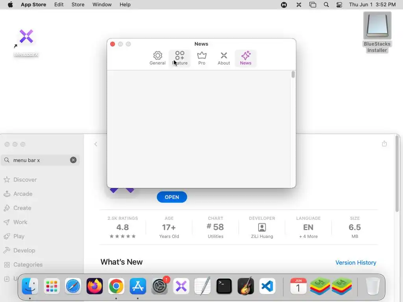Launch GarageBand from the Dock
403x302 pixels.
point(246,286)
